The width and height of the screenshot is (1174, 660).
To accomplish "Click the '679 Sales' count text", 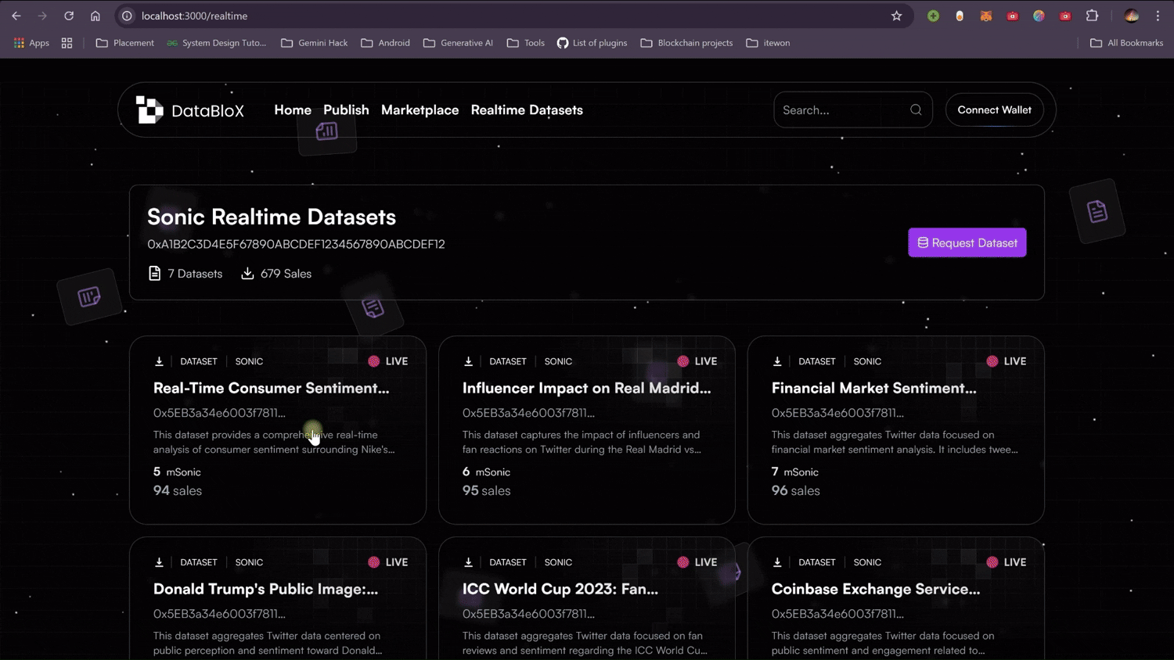I will (286, 274).
